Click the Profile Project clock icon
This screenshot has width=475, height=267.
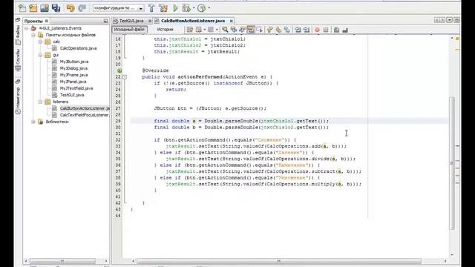point(201,8)
